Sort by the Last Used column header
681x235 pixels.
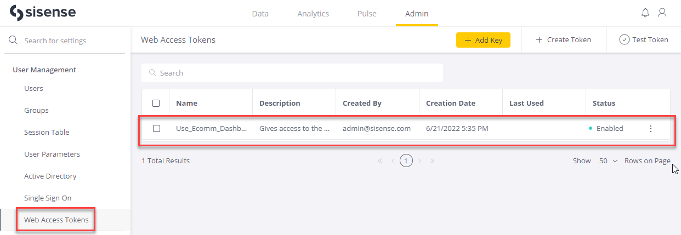[x=526, y=103]
